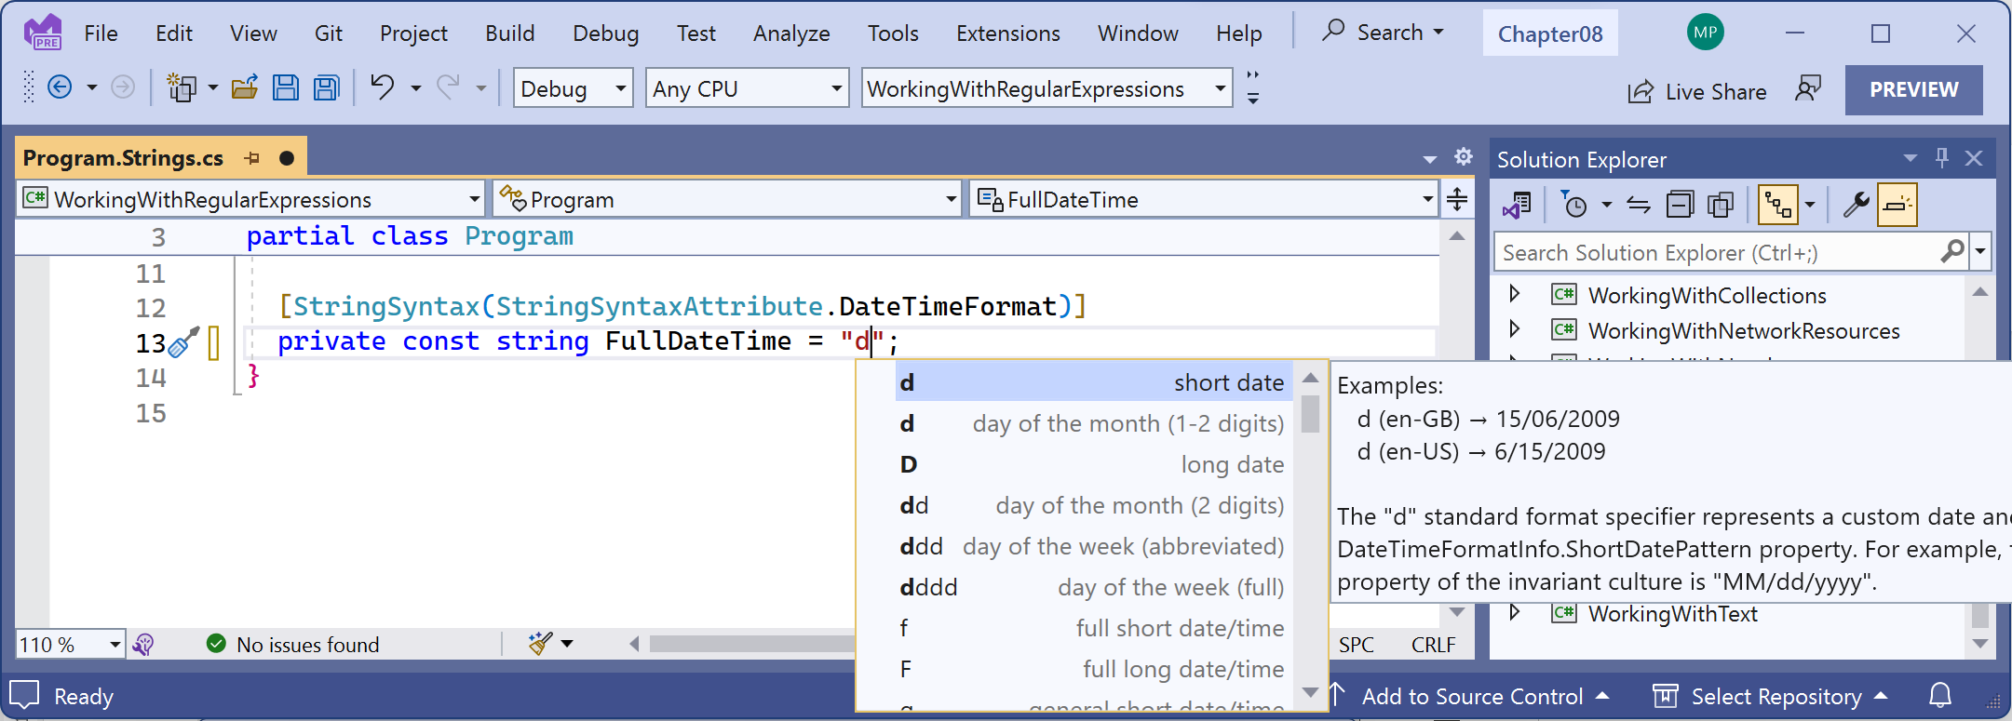Click the New Project icon in toolbar
Viewport: 2012px width, 721px height.
181,88
